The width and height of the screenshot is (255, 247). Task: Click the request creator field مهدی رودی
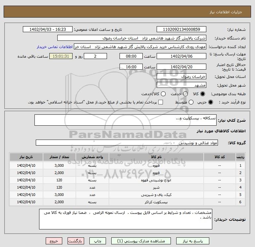[140, 47]
